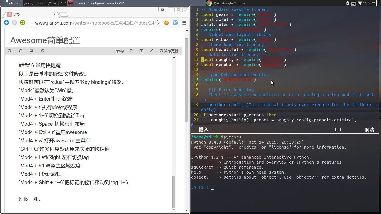
Task: Click the smiley extension icon in Chrome toolbar
Action: (167, 23)
